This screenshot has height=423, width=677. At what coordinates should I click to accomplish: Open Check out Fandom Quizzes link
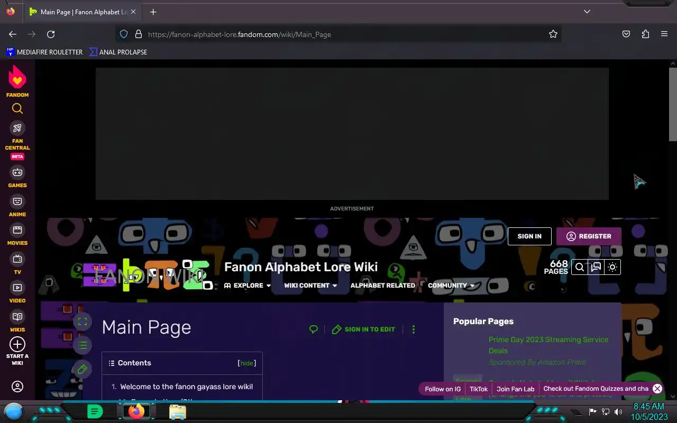pos(596,389)
